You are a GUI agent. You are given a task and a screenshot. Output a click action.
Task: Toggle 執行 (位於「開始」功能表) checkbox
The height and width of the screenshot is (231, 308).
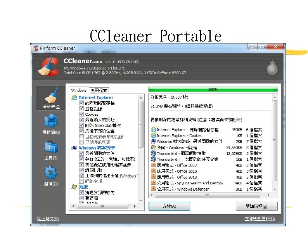[x=81, y=159]
